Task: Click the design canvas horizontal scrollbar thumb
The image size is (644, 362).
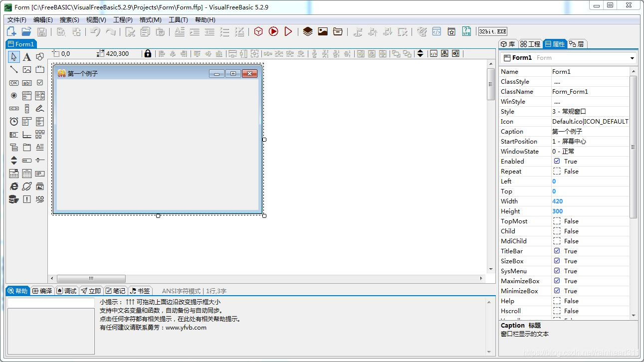Action: click(x=91, y=278)
